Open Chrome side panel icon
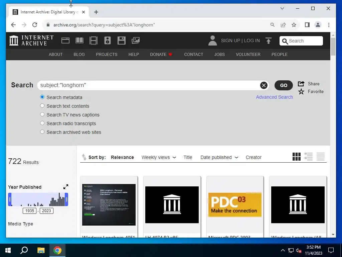This screenshot has height=257, width=342. coord(307,25)
